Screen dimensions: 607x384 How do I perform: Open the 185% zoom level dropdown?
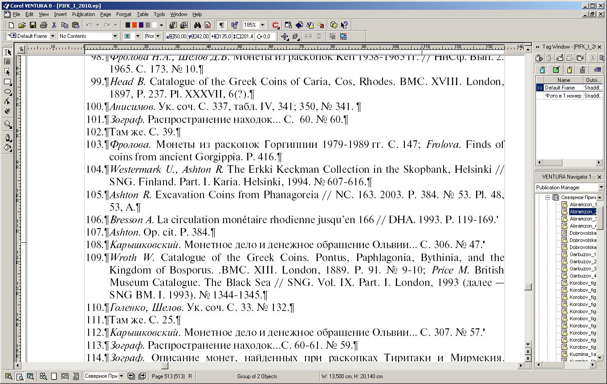(x=262, y=25)
